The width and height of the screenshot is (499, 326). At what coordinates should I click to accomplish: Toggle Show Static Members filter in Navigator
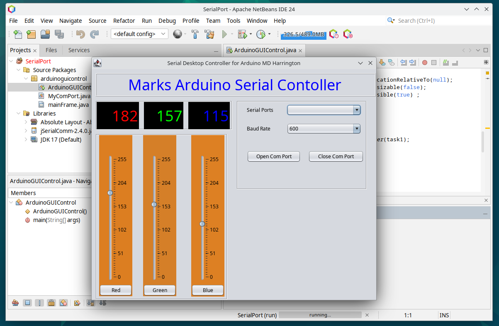(39, 303)
